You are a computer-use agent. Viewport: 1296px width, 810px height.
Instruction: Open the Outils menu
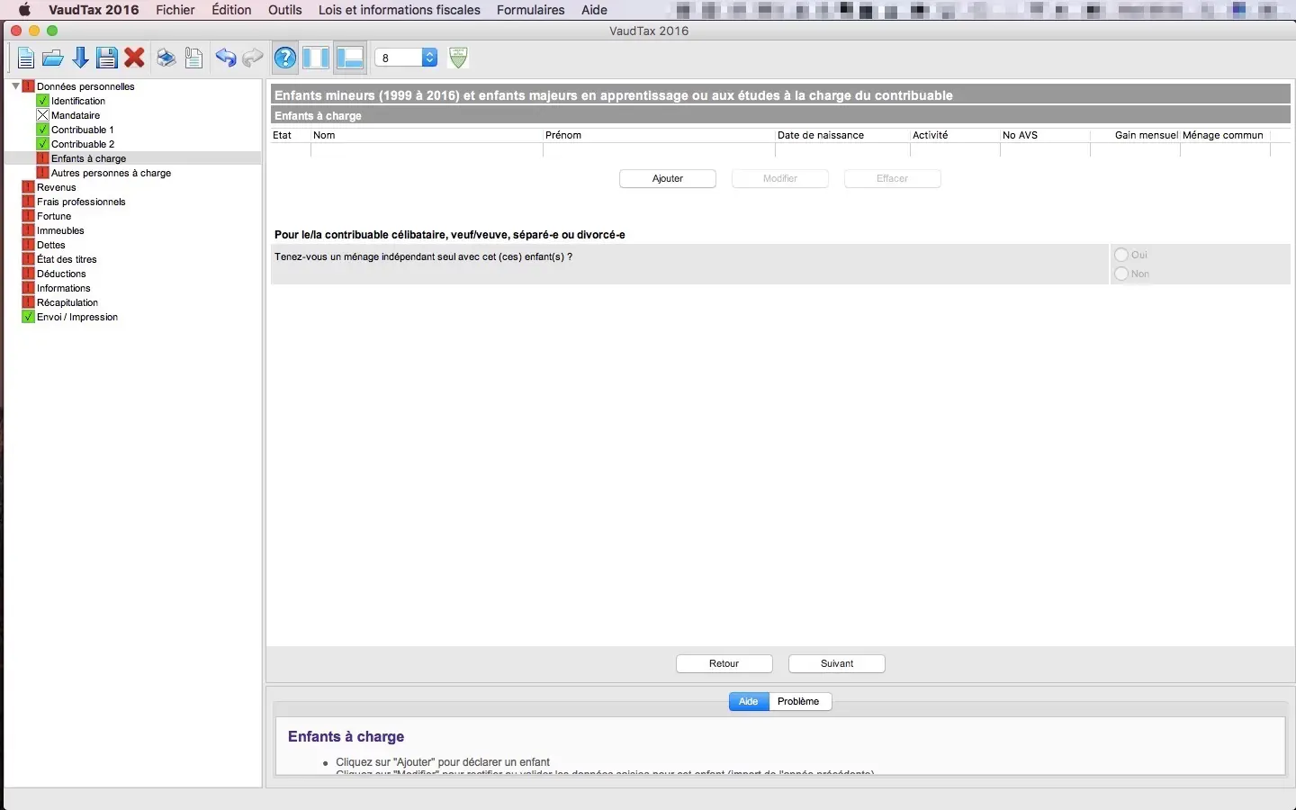pyautogui.click(x=285, y=10)
